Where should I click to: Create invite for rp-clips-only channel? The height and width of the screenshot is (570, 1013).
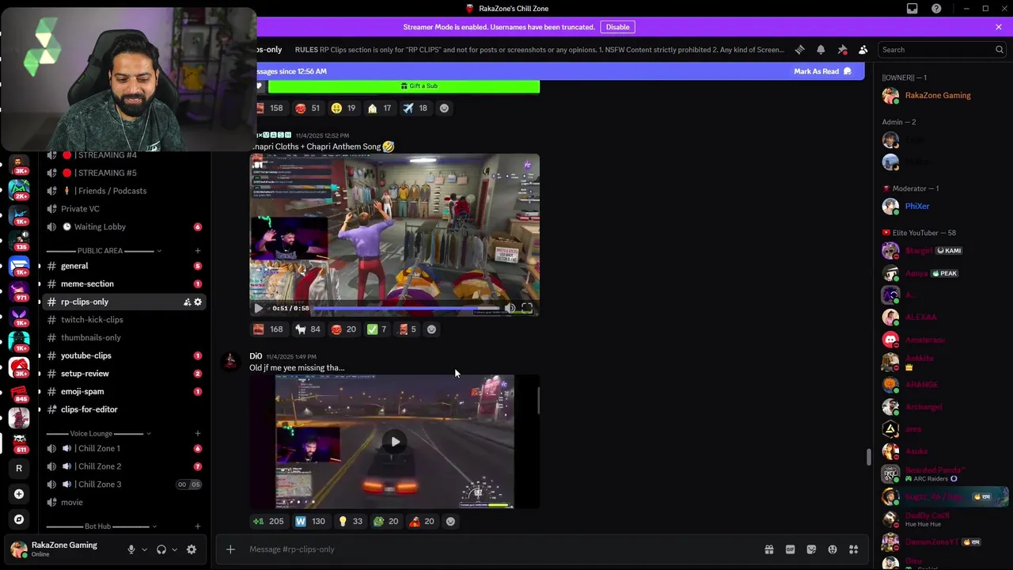[x=187, y=302]
